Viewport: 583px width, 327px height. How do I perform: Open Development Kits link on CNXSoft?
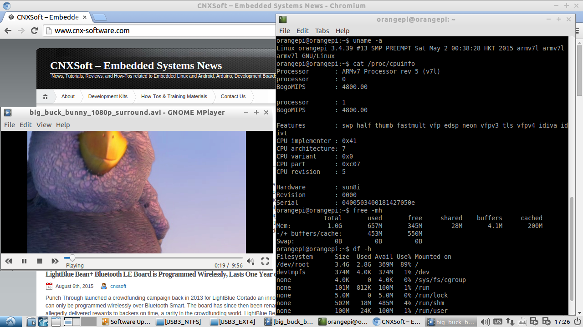click(x=108, y=96)
